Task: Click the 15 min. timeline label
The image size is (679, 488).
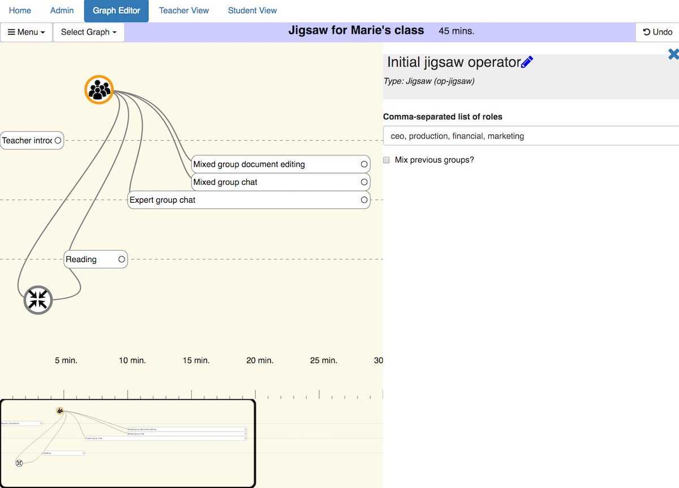Action: click(196, 360)
